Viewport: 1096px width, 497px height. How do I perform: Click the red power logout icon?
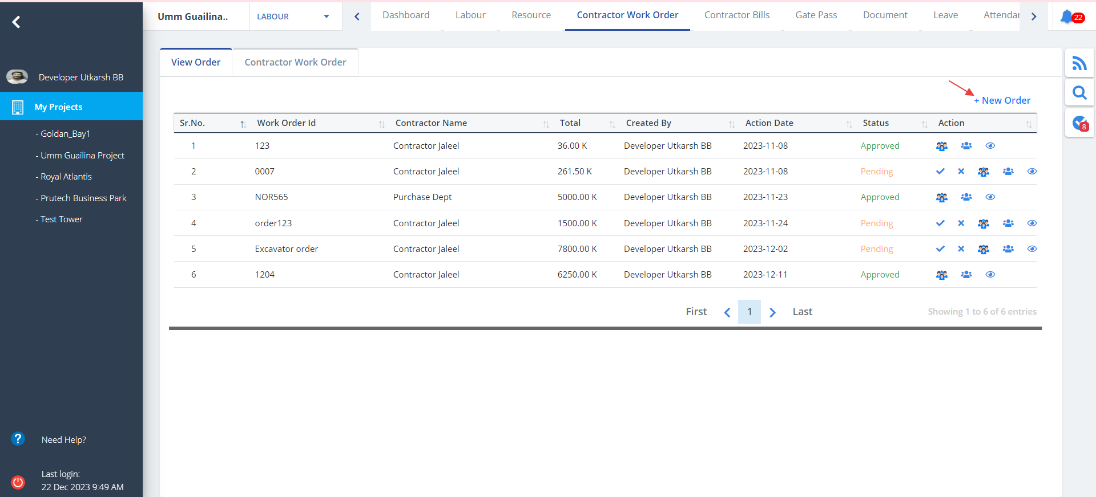(x=18, y=482)
